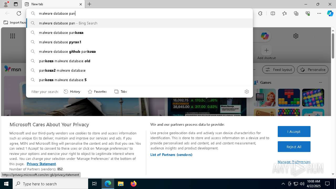
Task: Open the Manage Preferences link
Action: [294, 162]
